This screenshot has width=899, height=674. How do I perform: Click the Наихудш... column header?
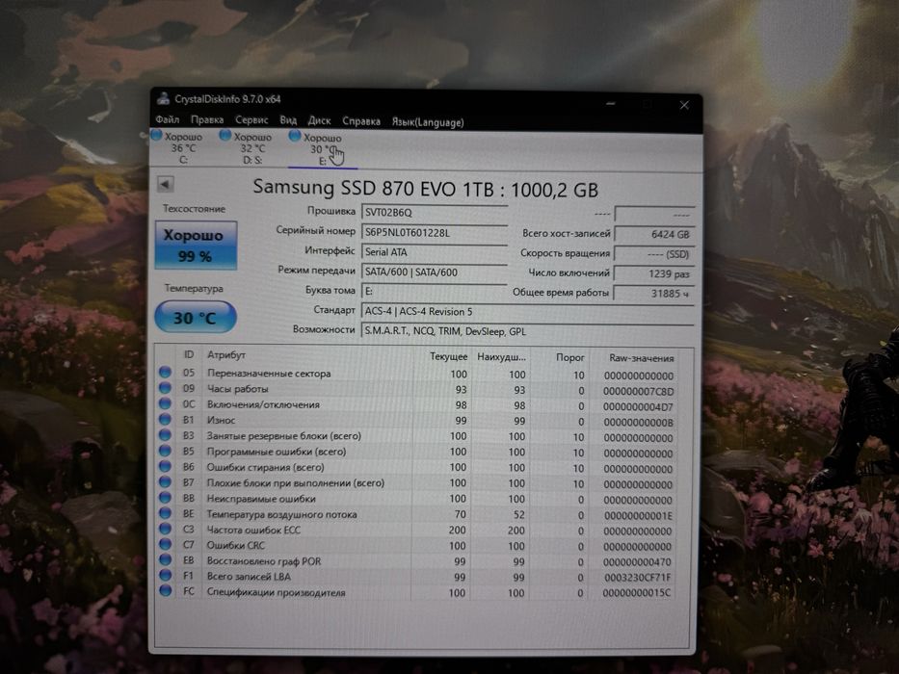(501, 357)
